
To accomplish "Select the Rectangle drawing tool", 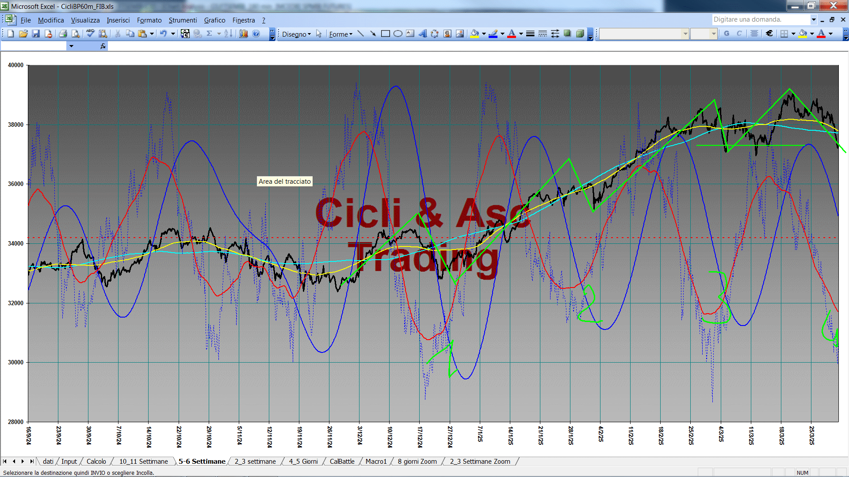I will tap(385, 34).
